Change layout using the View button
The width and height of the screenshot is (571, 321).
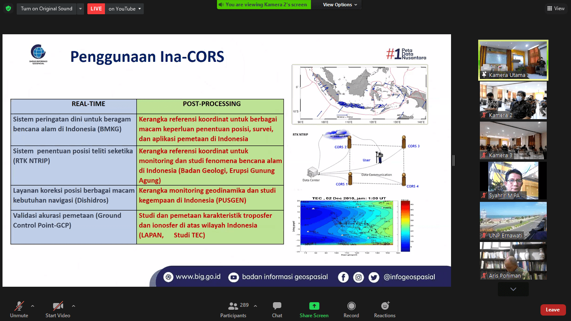(556, 8)
